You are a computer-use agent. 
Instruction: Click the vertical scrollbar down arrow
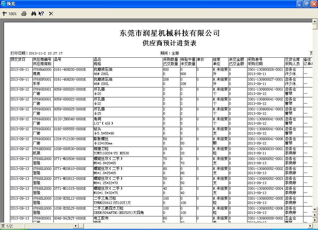(315, 210)
